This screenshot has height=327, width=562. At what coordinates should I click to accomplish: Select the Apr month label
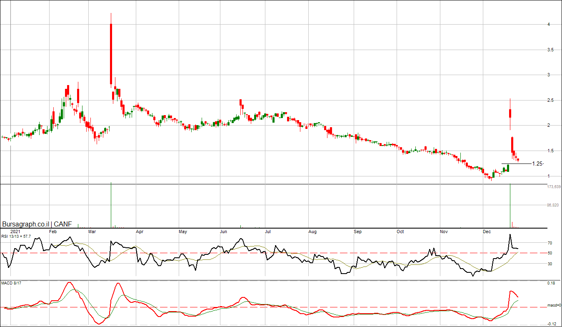(x=140, y=231)
